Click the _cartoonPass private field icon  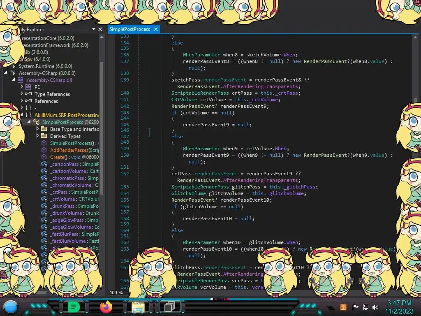44,164
